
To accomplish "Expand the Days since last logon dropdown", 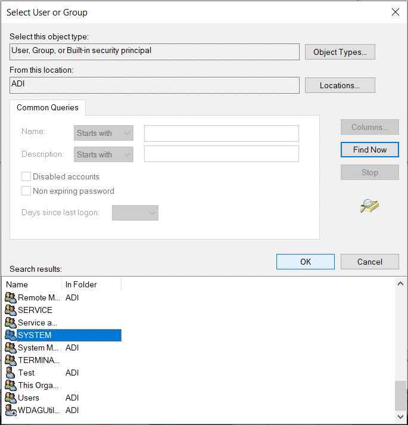I will [x=135, y=213].
